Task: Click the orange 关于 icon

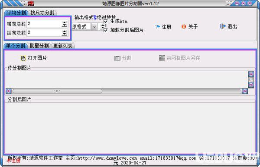Action: (184, 26)
